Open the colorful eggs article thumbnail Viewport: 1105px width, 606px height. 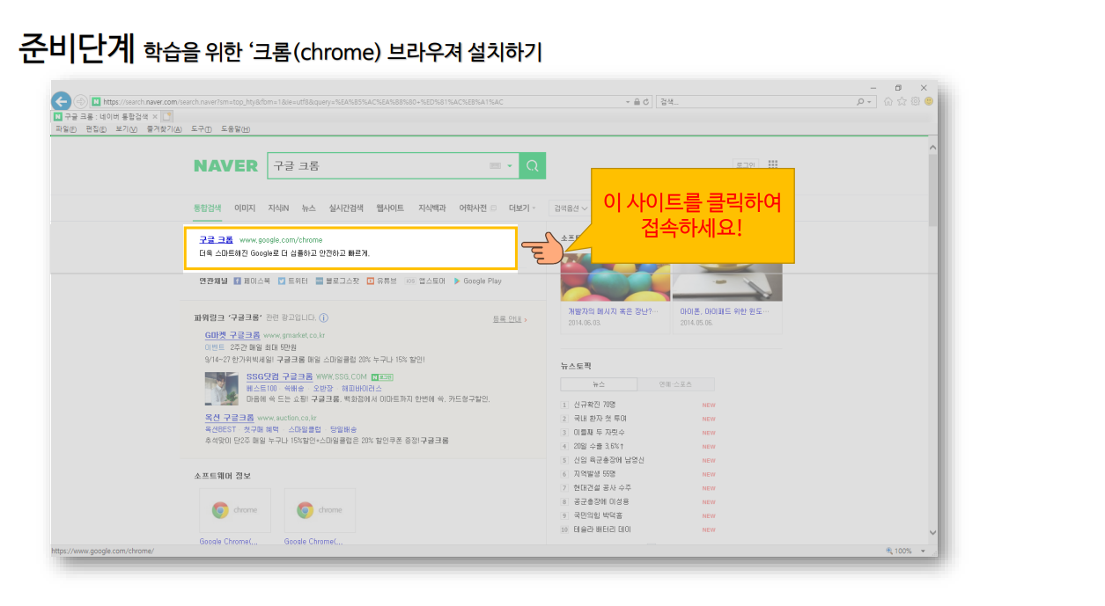pyautogui.click(x=615, y=279)
